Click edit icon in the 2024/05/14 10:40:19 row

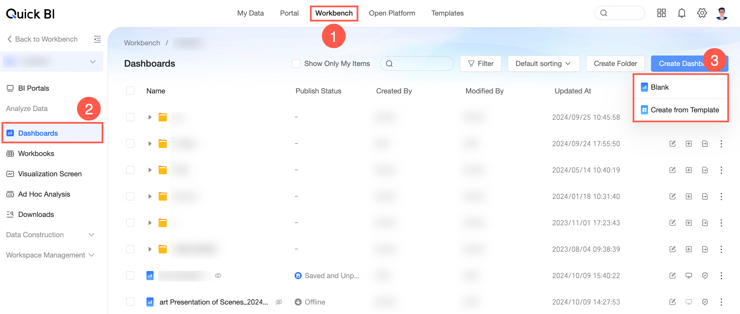[x=672, y=170]
